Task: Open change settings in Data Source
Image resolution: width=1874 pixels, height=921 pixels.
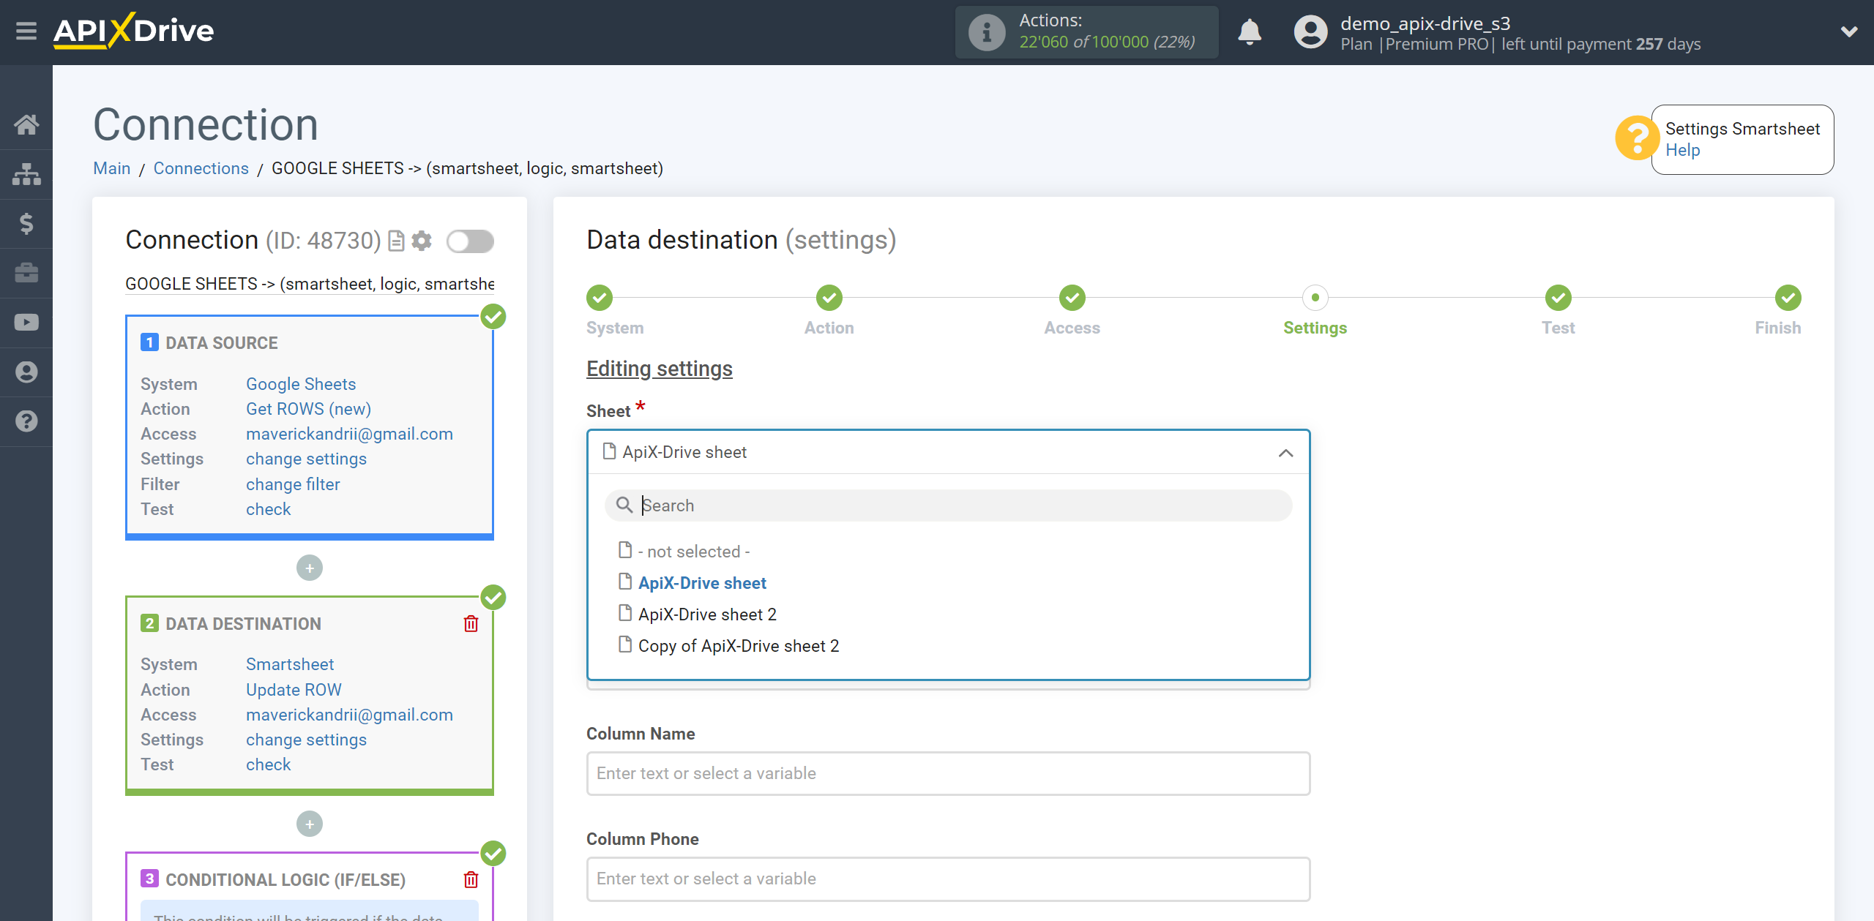Action: click(x=306, y=459)
